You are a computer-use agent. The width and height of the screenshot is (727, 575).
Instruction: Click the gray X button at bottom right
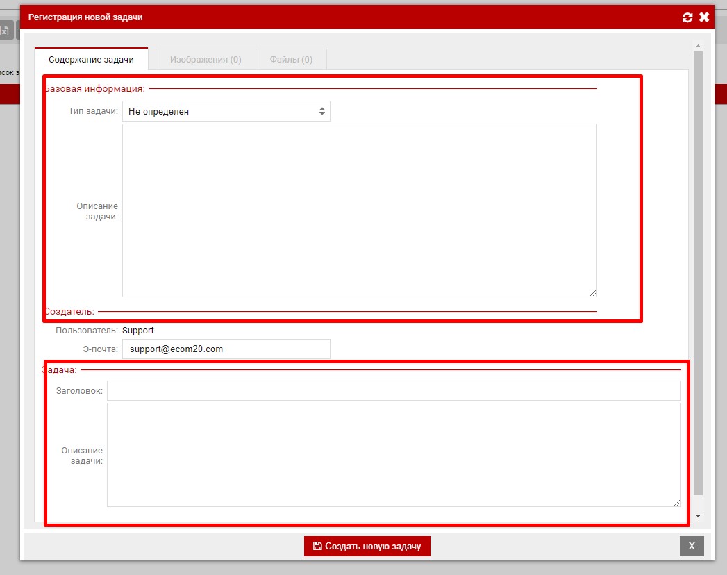coord(692,547)
